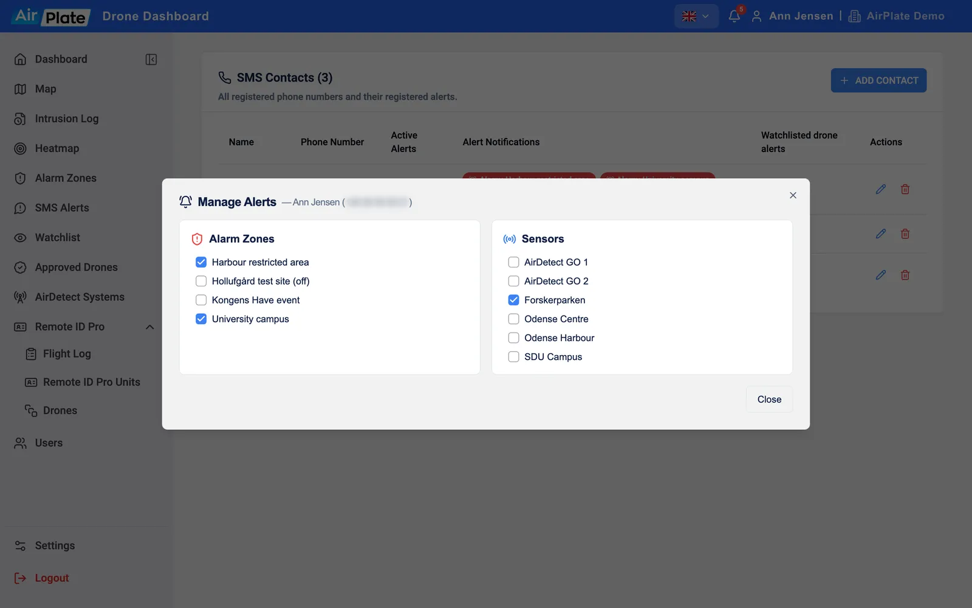Image resolution: width=972 pixels, height=608 pixels.
Task: Open the Drones sidebar item
Action: (x=51, y=410)
